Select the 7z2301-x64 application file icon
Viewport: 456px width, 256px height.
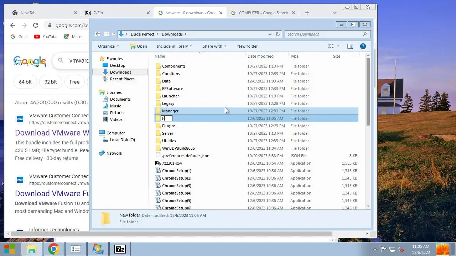click(158, 163)
